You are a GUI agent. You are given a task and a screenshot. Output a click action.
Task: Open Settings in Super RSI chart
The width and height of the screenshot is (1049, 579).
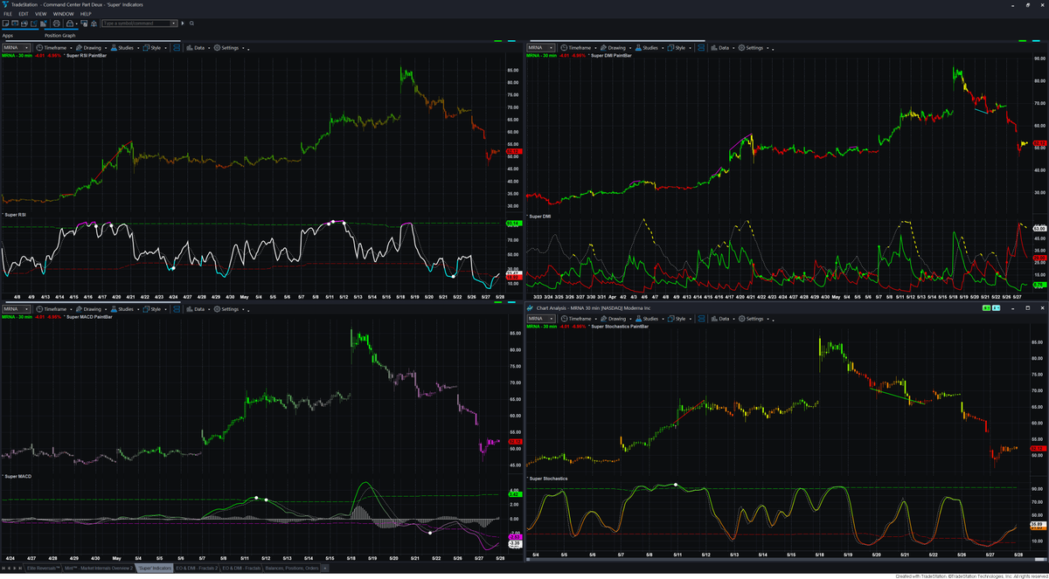(x=228, y=48)
